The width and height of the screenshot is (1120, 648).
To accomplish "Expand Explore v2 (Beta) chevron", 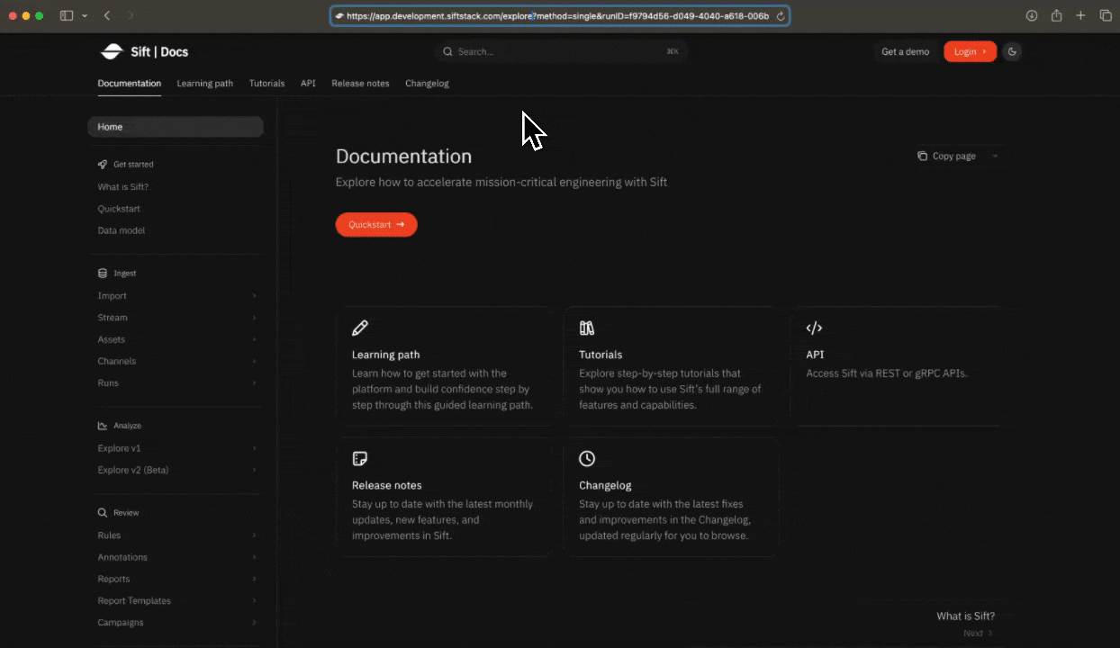I will [x=254, y=470].
